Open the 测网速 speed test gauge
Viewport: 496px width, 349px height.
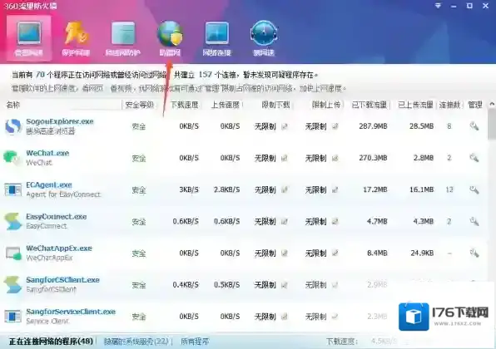(264, 38)
